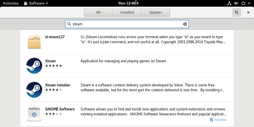This screenshot has height=127, width=254.
Task: Open the volume icon in top bar
Action: [236, 3]
